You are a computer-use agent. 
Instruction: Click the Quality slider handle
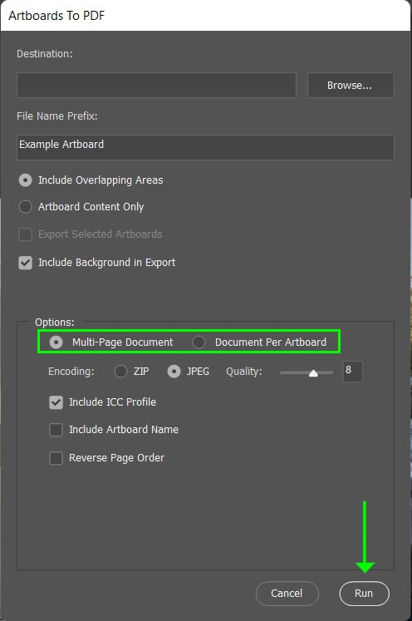click(313, 373)
